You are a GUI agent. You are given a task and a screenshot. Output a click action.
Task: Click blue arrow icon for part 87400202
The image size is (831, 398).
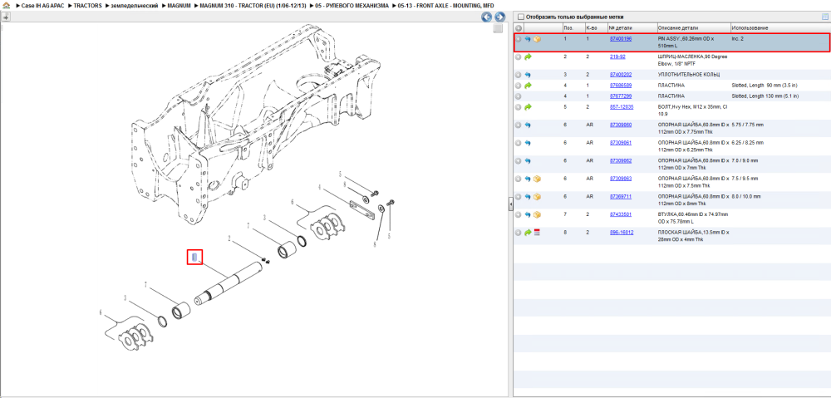(528, 75)
